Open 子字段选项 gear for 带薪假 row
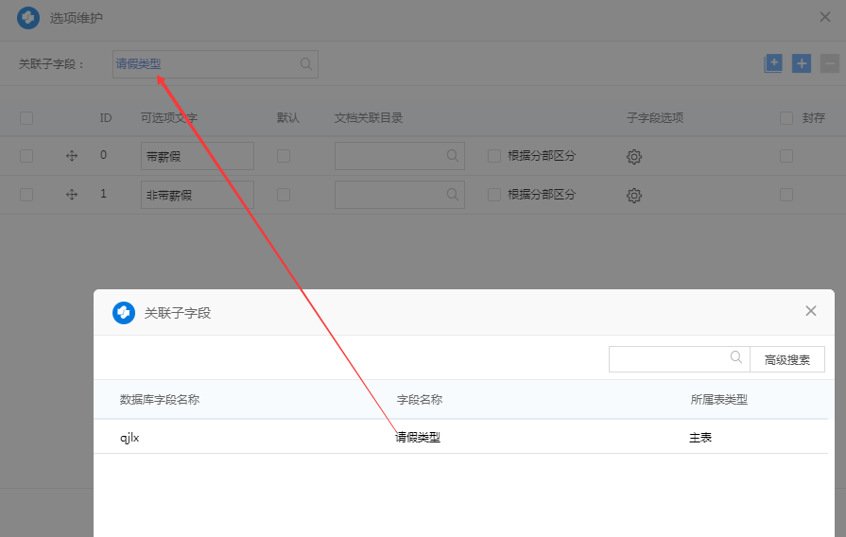The height and width of the screenshot is (537, 846). [634, 157]
